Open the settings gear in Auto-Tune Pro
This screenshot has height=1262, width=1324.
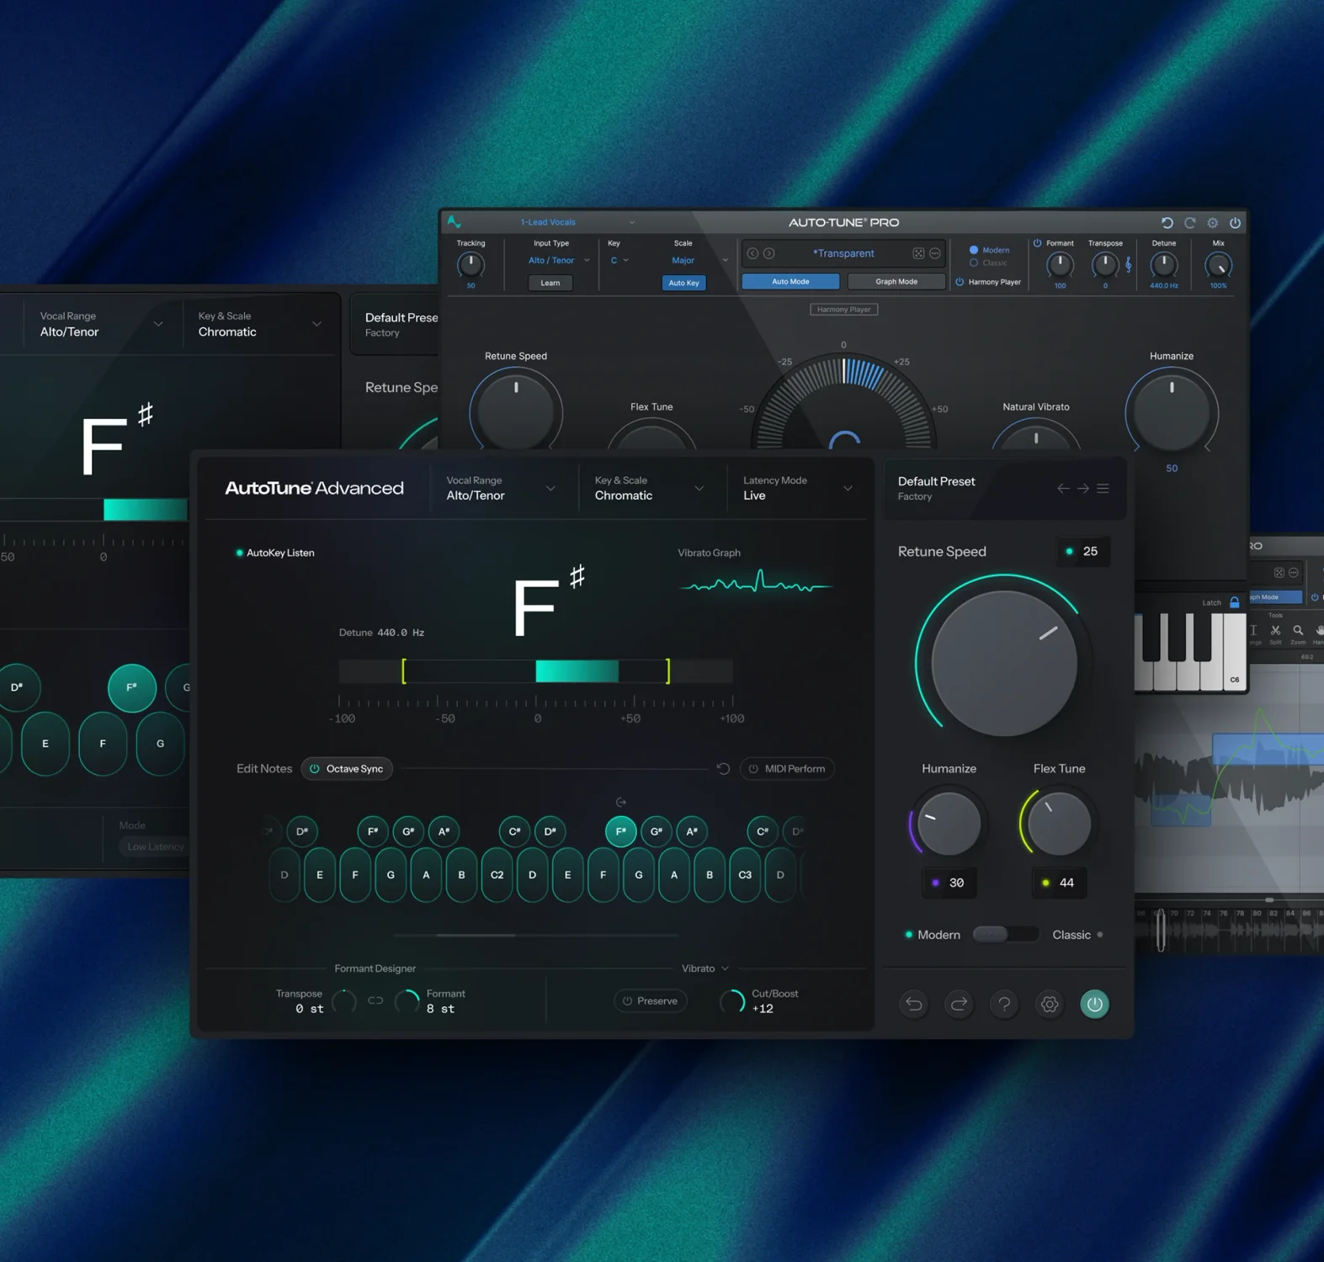[1213, 223]
